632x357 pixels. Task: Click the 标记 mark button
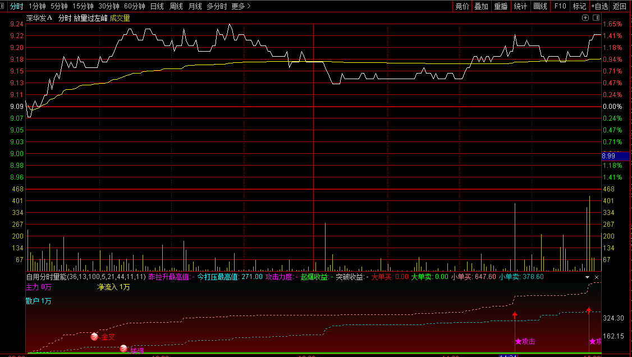[580, 6]
